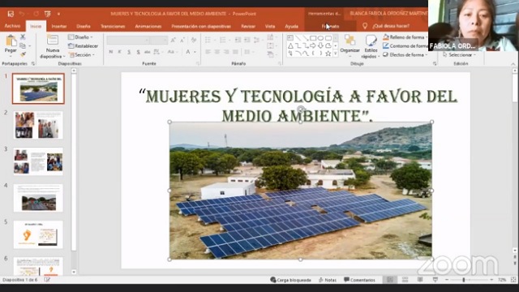Viewport: 519px width, 292px height.
Task: Open the Archivo tab
Action: pyautogui.click(x=12, y=26)
